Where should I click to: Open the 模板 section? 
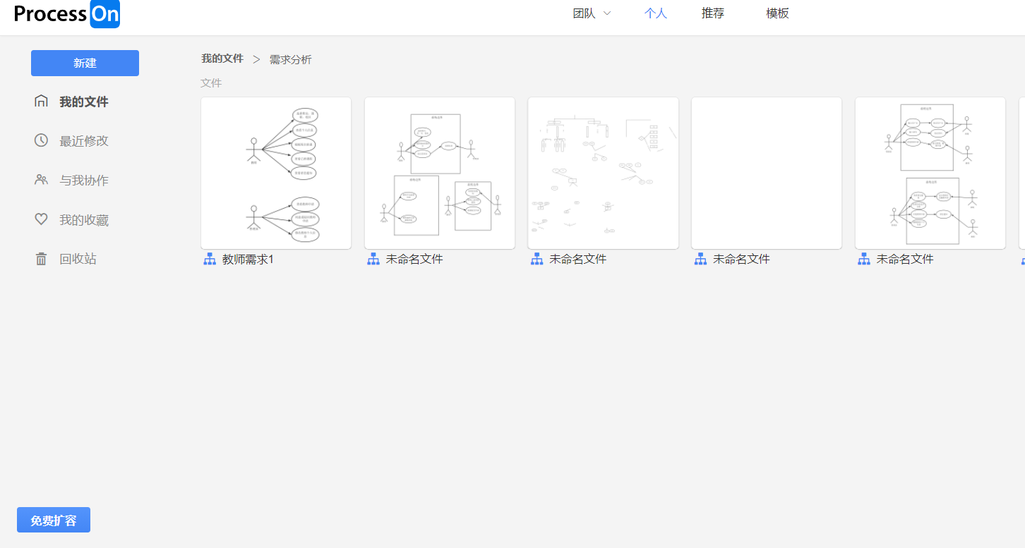coord(777,13)
